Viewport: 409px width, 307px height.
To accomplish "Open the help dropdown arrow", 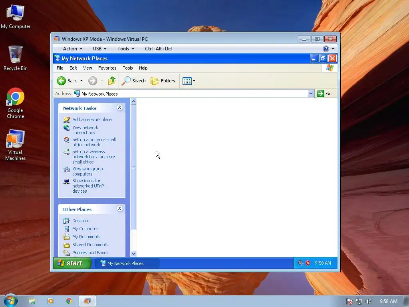I will pyautogui.click(x=333, y=48).
